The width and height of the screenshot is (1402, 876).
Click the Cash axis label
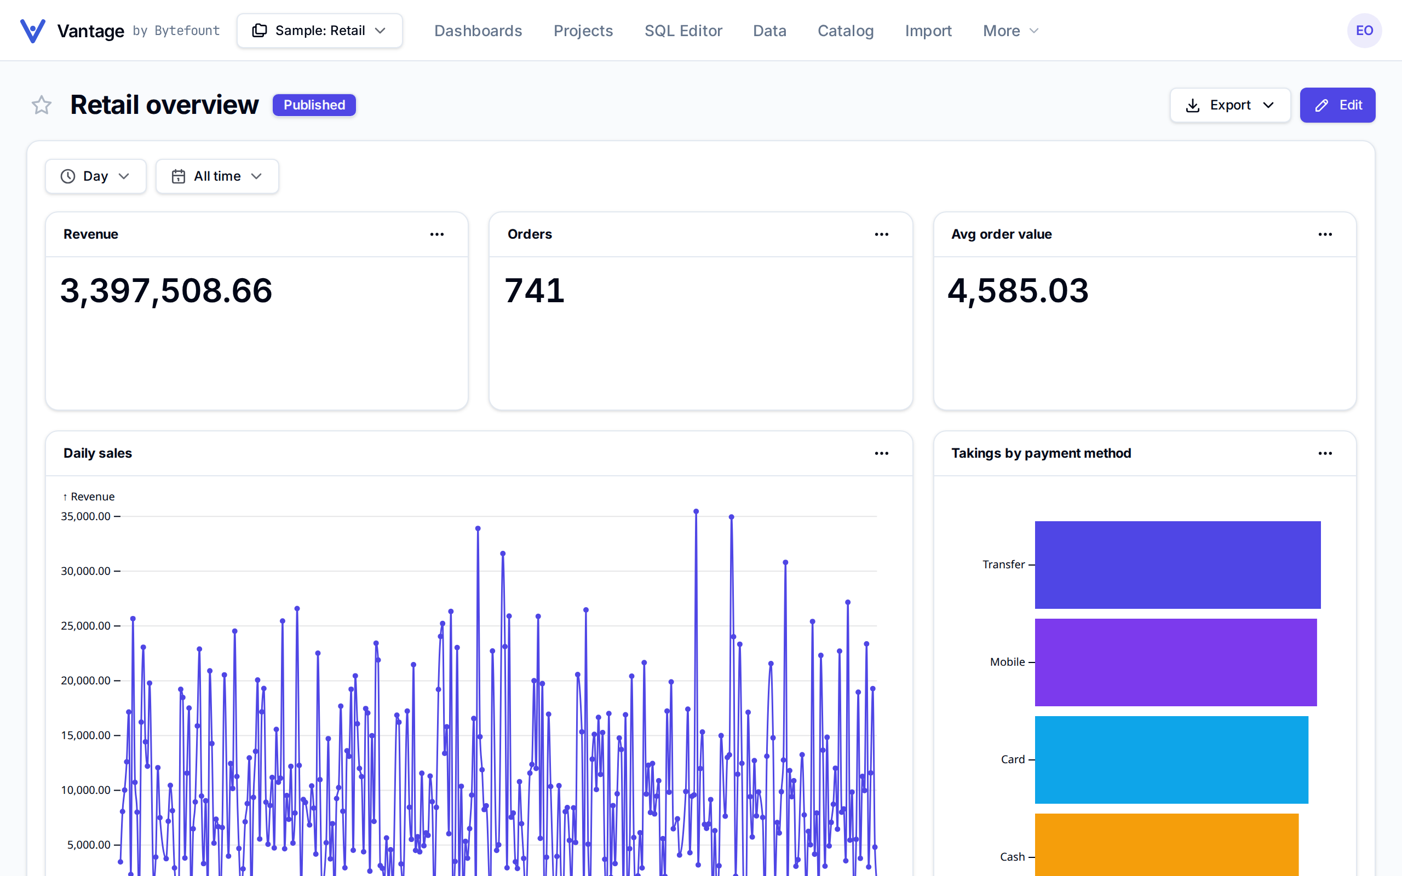(x=1012, y=856)
